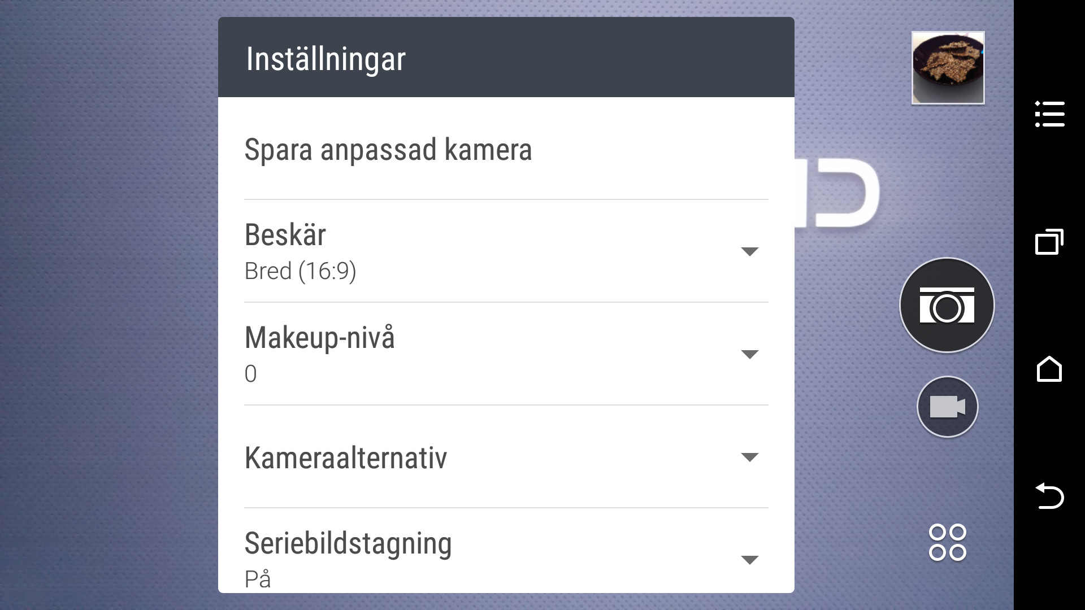Expand the Beskär dropdown arrow
Screen dimensions: 1085x610
point(749,252)
